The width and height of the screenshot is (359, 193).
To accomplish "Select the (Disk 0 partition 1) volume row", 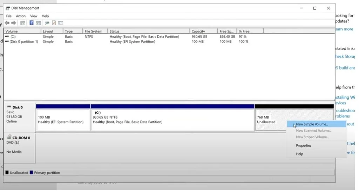I will (23, 42).
